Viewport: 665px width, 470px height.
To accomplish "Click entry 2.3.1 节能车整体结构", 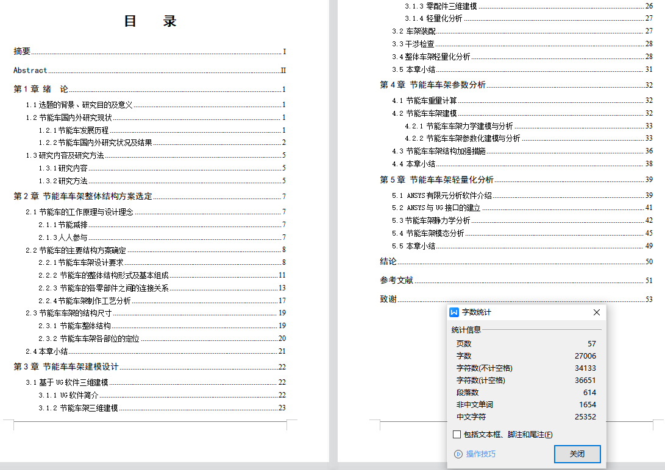I will click(162, 326).
